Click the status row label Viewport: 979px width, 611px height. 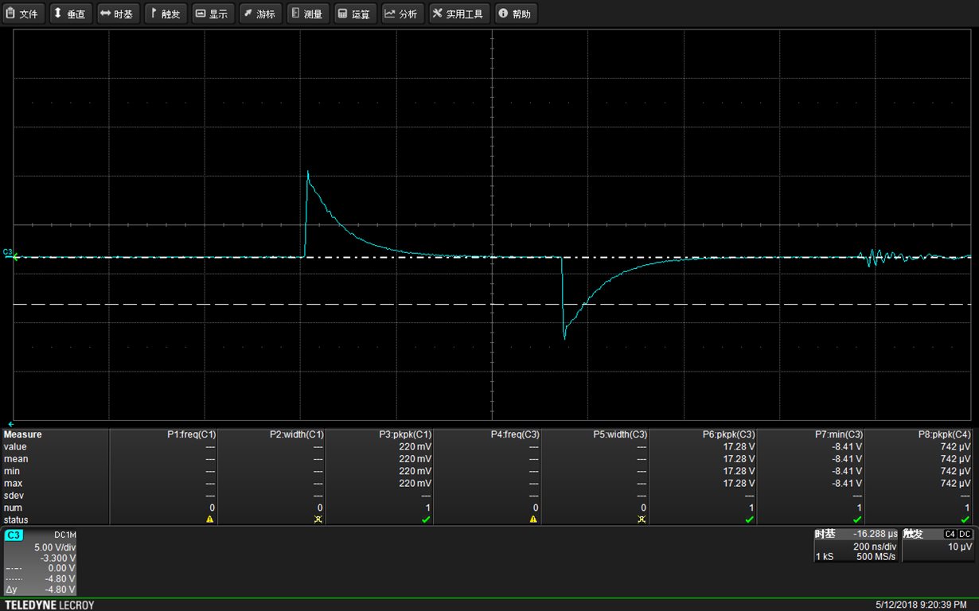15,520
